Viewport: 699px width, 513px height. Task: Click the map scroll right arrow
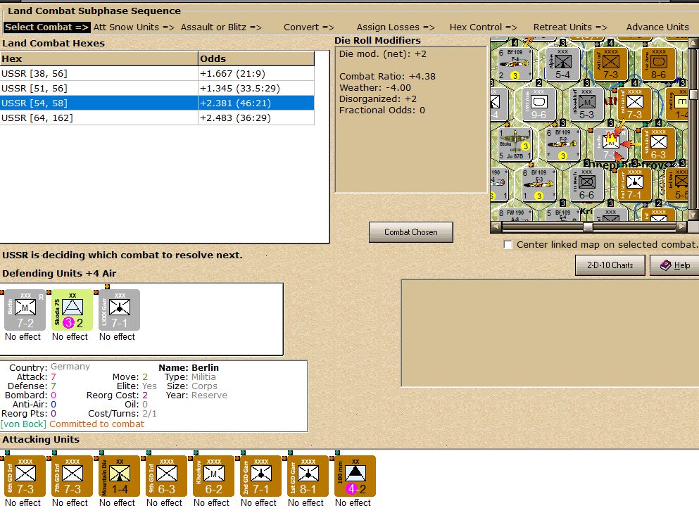[x=682, y=227]
